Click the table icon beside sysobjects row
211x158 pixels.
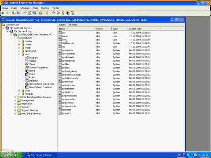point(60,92)
